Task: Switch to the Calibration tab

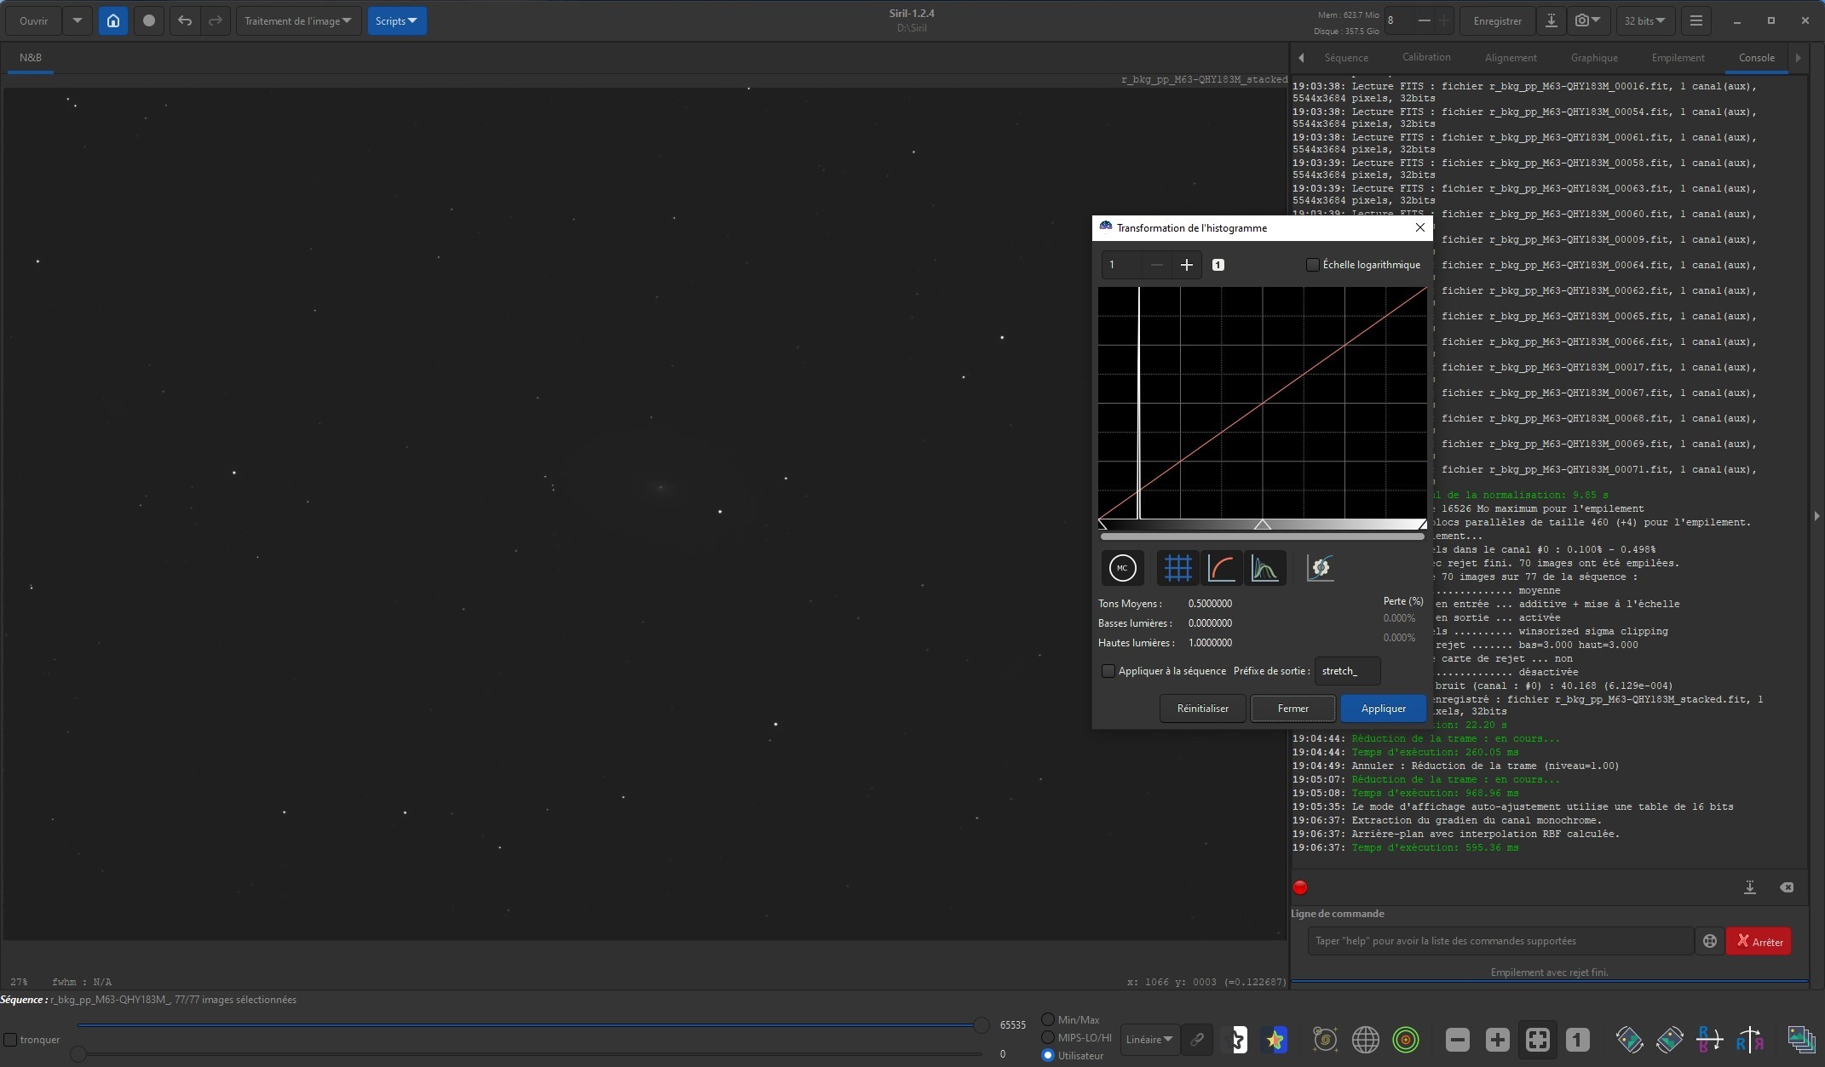Action: (x=1426, y=57)
